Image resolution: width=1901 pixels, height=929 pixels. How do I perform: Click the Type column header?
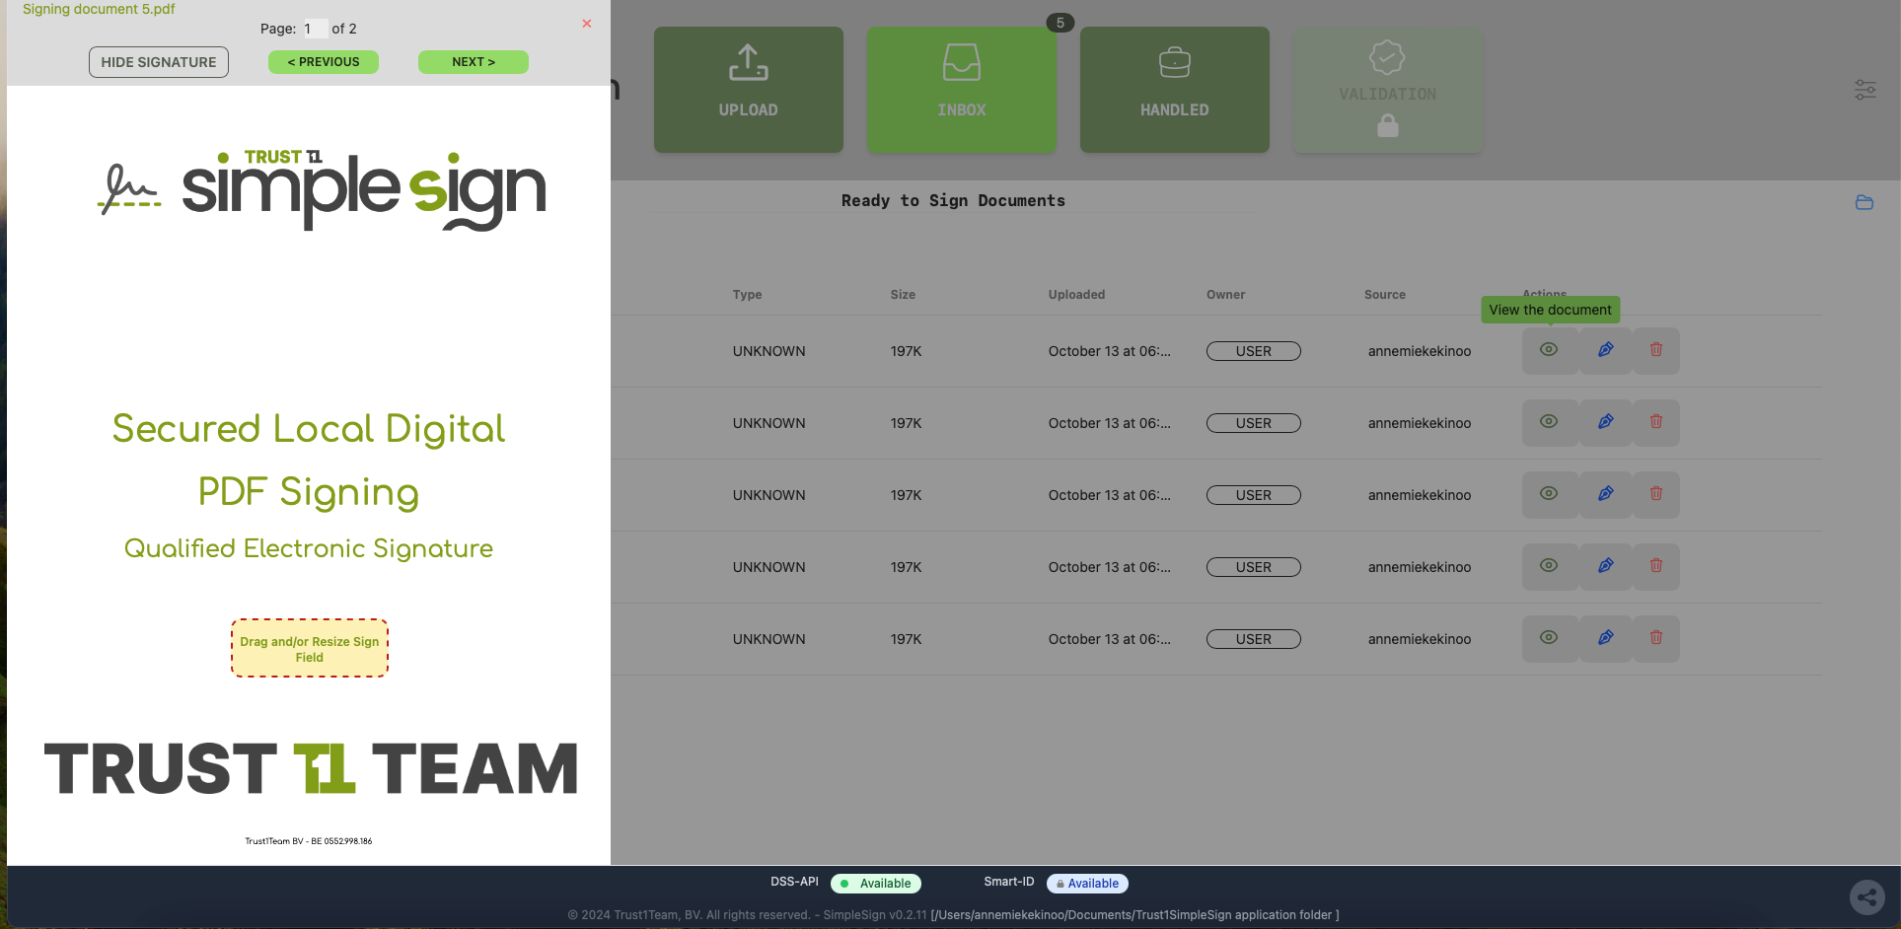click(x=748, y=295)
